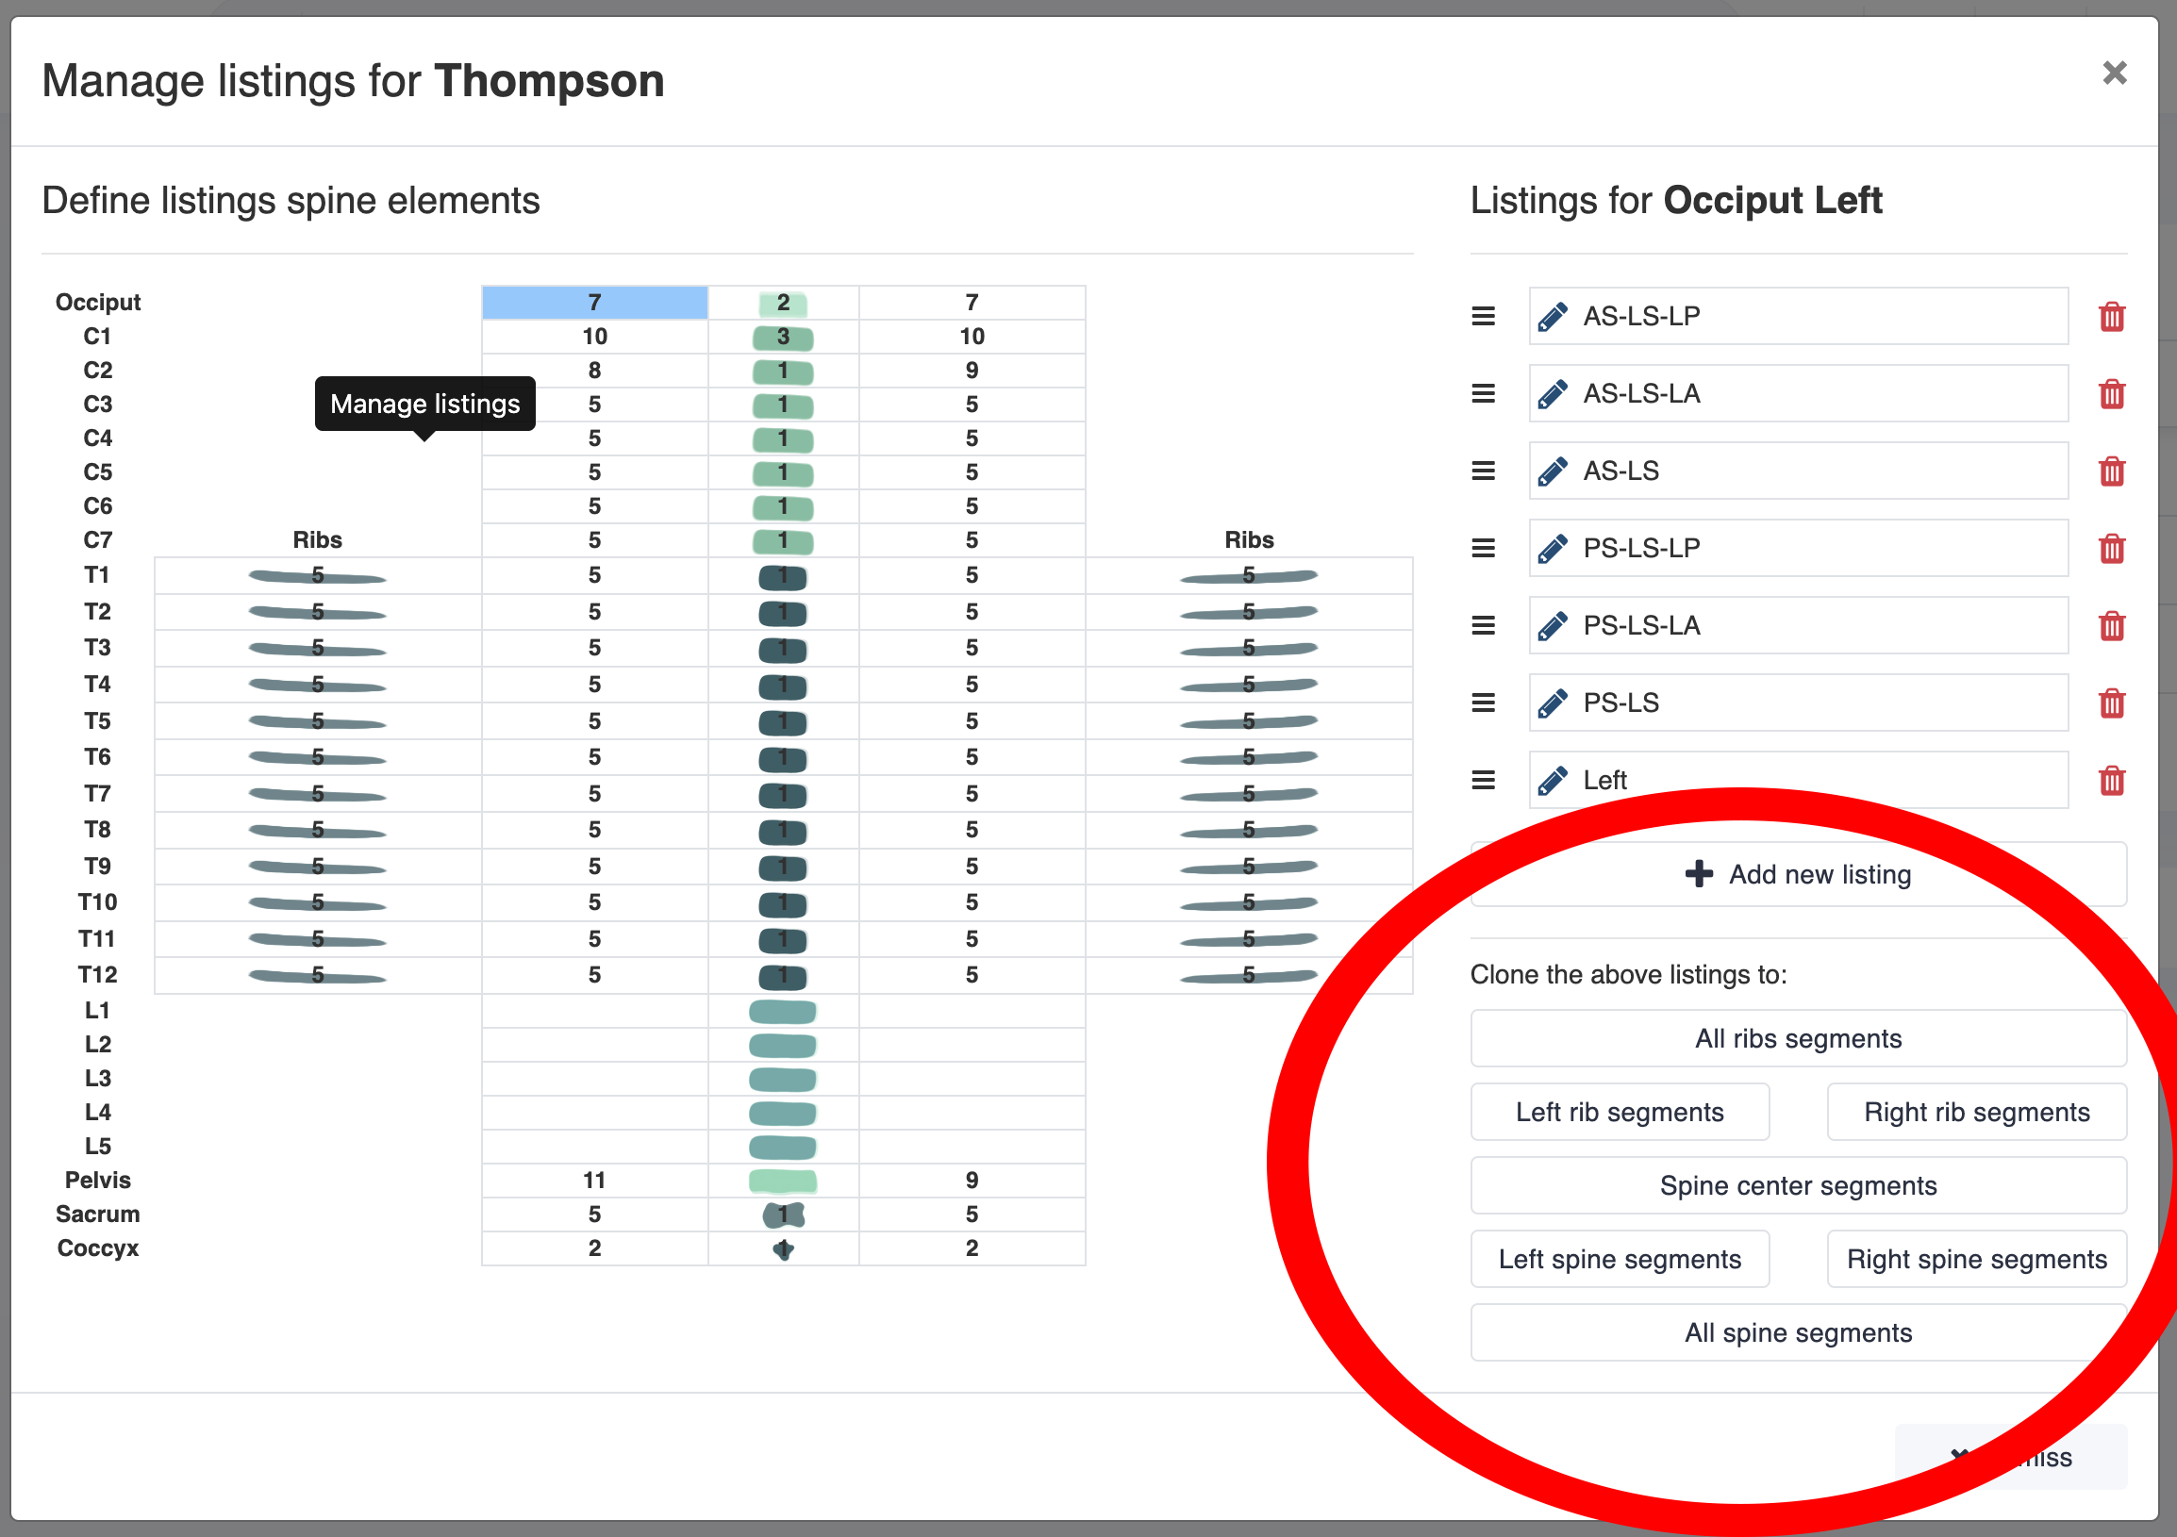Select the C1 center vertebra segment

pos(782,338)
